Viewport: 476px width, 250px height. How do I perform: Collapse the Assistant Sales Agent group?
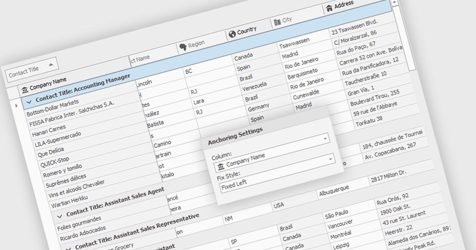point(60,215)
